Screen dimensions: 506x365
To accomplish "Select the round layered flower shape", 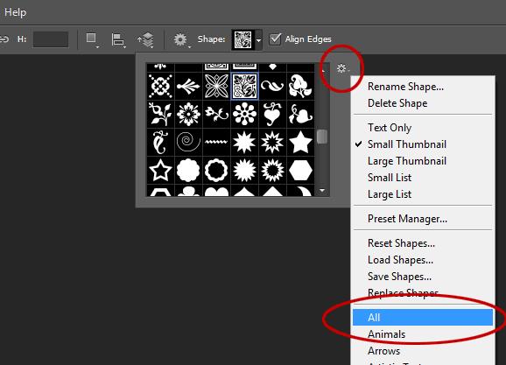I will point(188,115).
